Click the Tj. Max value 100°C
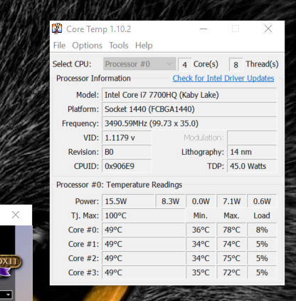Image resolution: width=296 pixels, height=301 pixels. tap(143, 215)
